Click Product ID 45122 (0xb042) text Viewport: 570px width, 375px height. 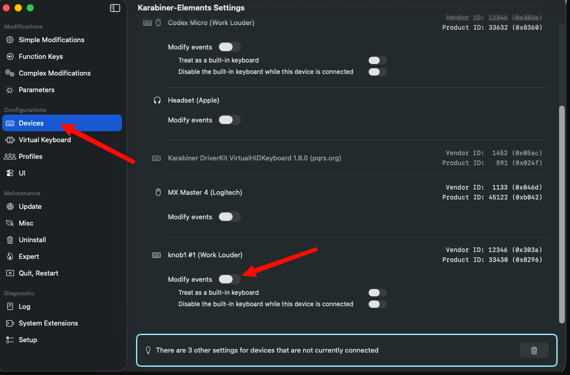point(492,197)
